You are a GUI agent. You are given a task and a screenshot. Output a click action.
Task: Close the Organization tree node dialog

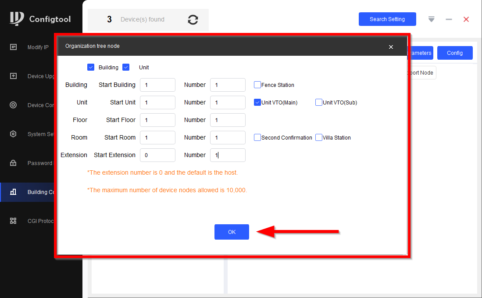(x=391, y=47)
